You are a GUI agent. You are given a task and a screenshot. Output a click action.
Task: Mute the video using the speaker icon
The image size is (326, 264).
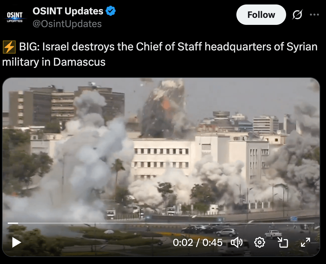point(237,242)
